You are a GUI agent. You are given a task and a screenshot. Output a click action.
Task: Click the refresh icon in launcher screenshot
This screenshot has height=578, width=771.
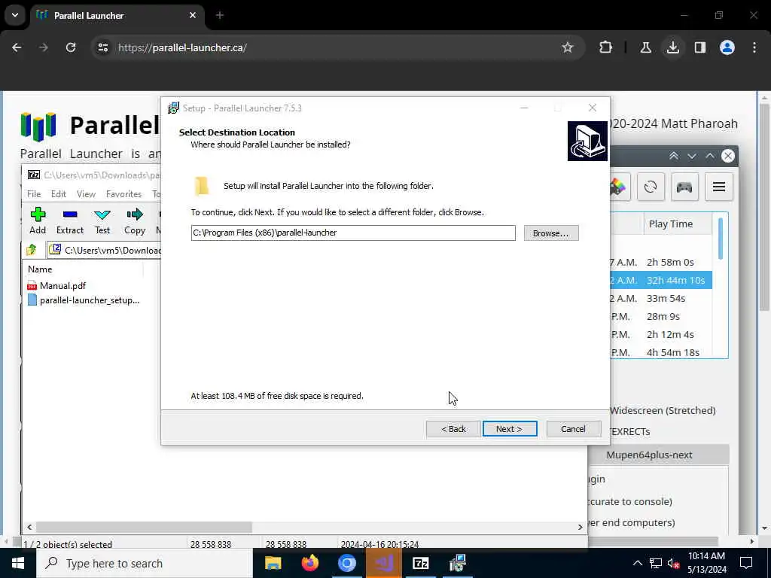tap(651, 187)
